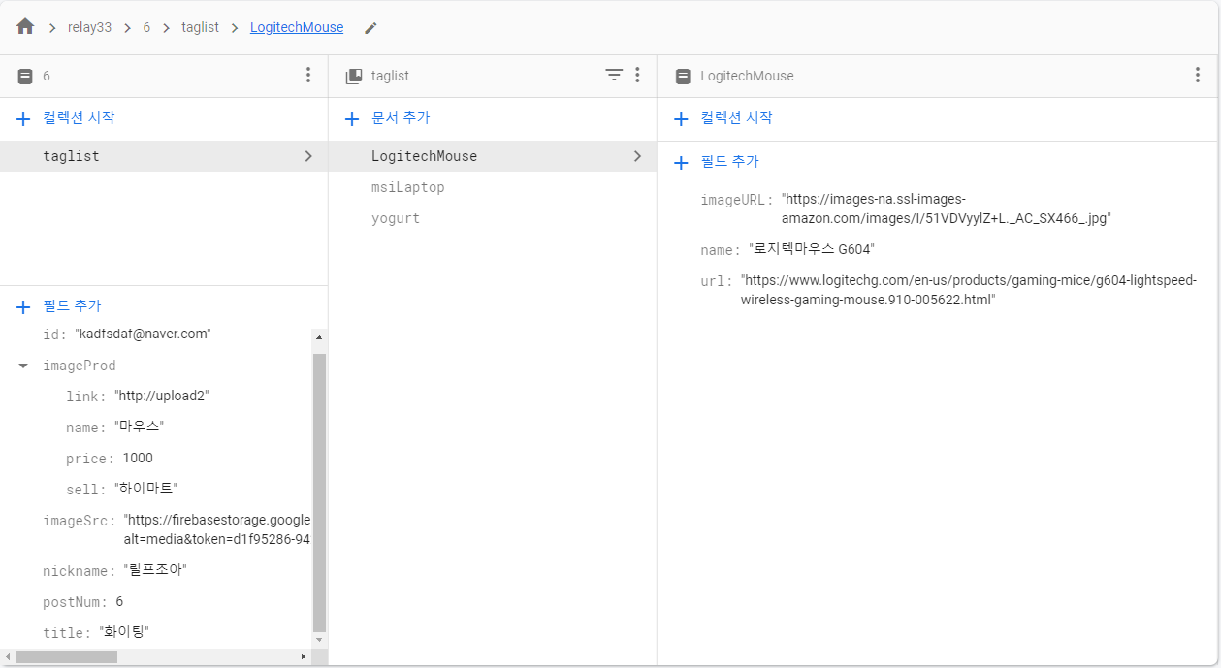Click the id value kadfsdaf@naver.com

click(143, 334)
